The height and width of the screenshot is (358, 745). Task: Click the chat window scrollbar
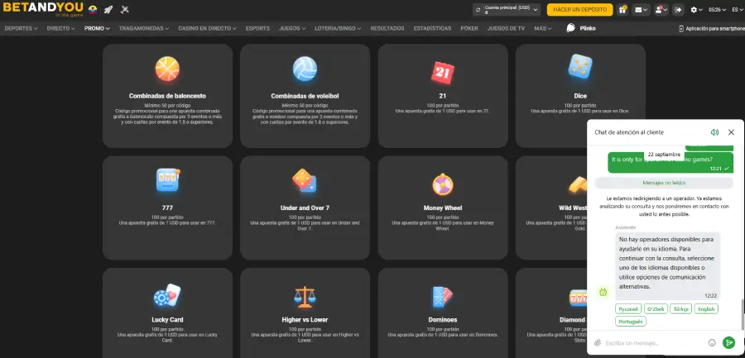743,314
